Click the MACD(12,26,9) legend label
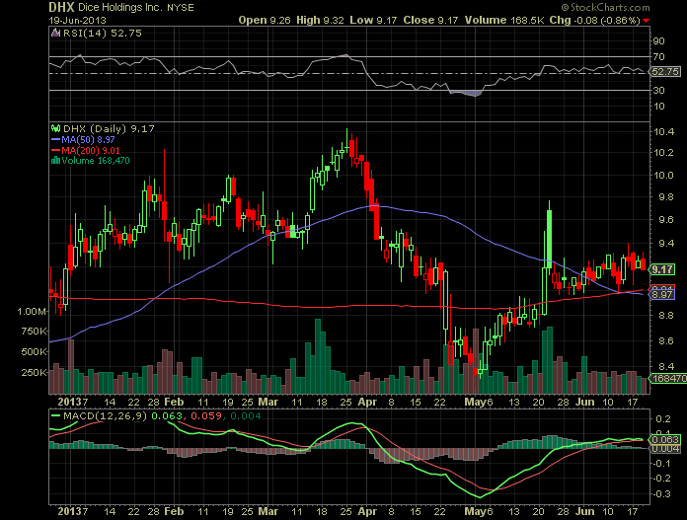Image resolution: width=687 pixels, height=520 pixels. coord(106,415)
